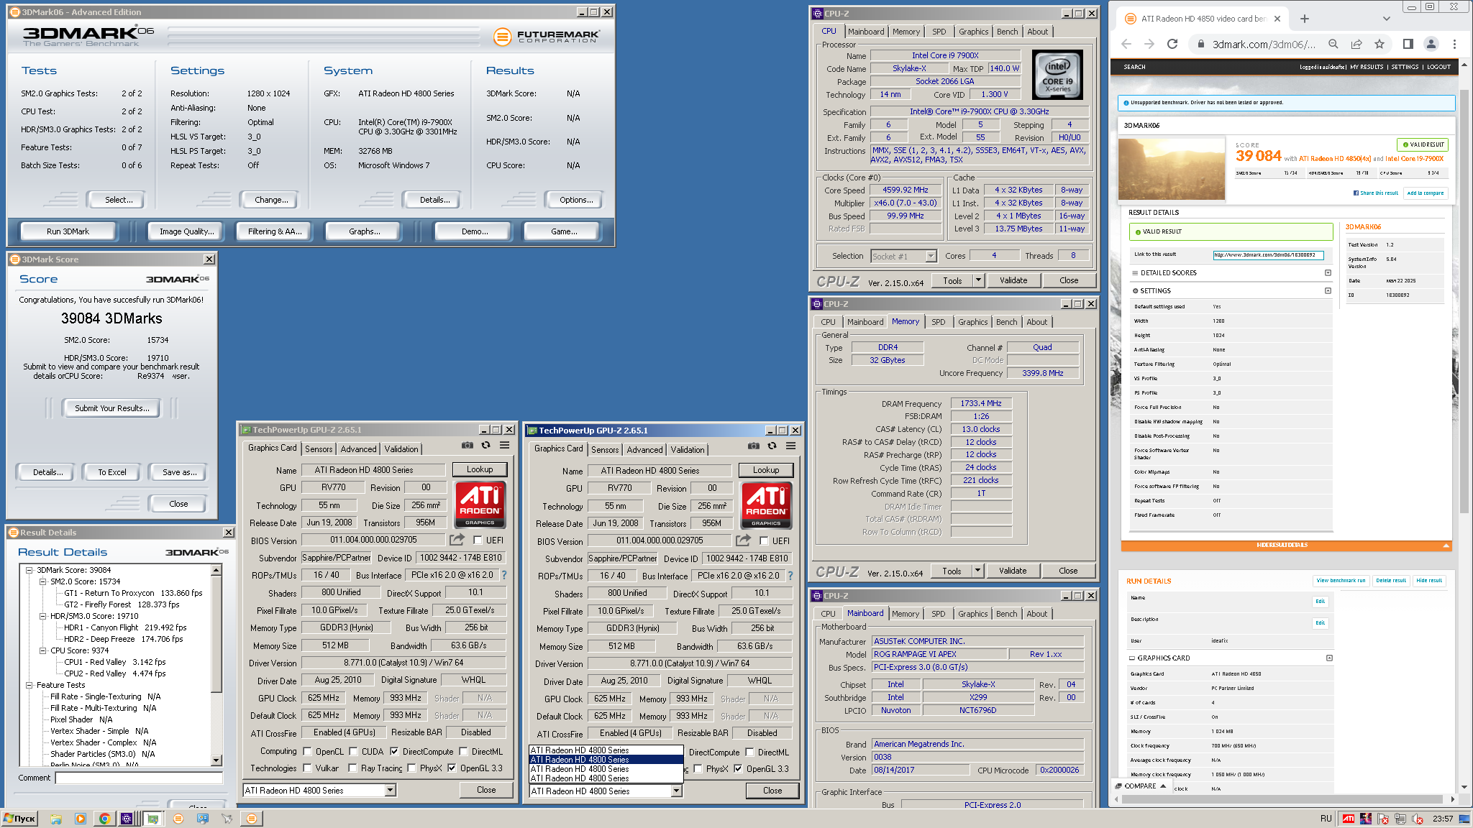Click the refresh icon in left GPU-Z window

(486, 446)
